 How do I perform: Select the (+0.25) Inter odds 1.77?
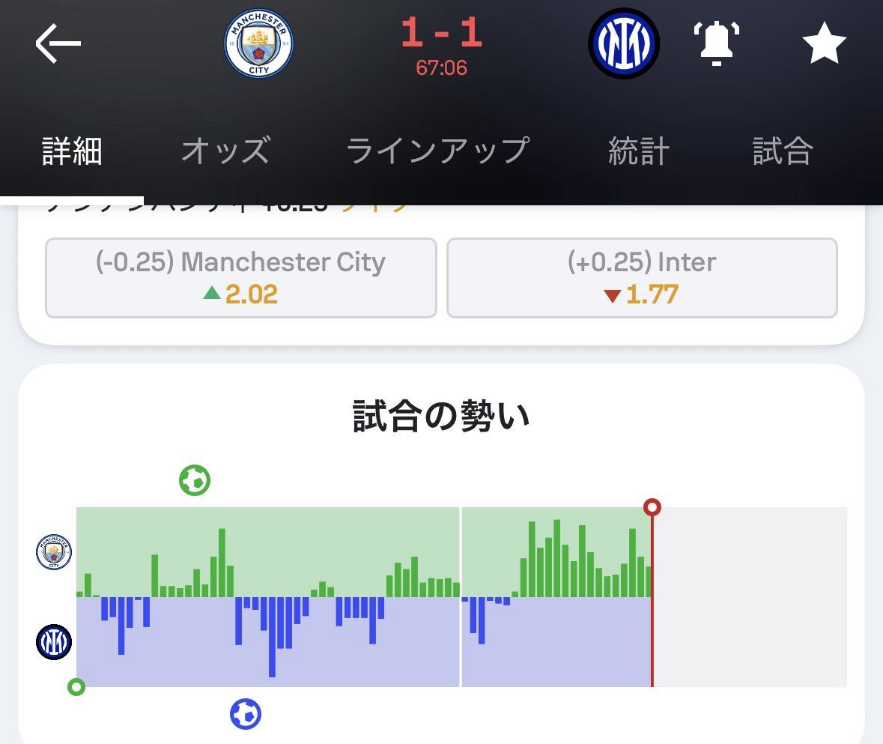(x=642, y=278)
